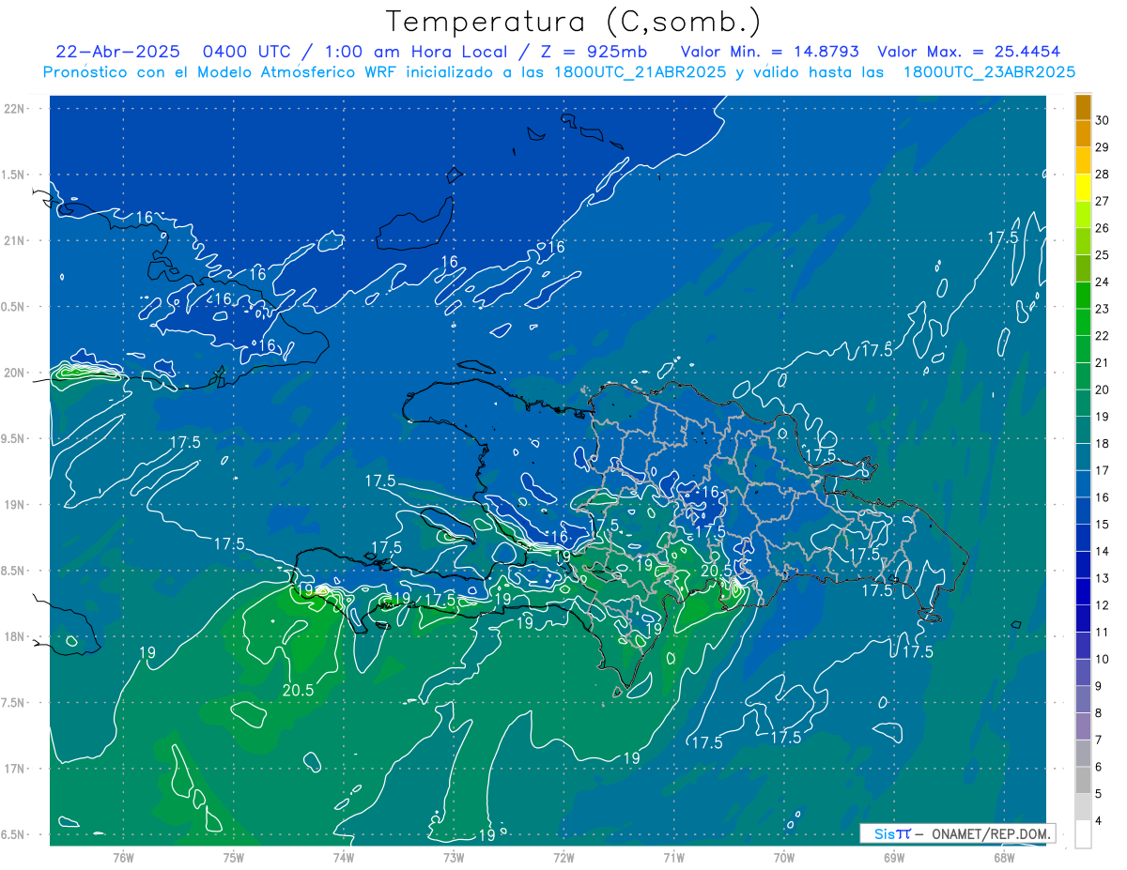Click the 70W longitude axis label
Viewport: 1127px width, 870px height.
[x=784, y=857]
